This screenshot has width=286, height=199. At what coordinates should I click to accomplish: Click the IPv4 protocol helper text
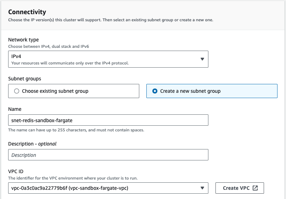click(70, 63)
